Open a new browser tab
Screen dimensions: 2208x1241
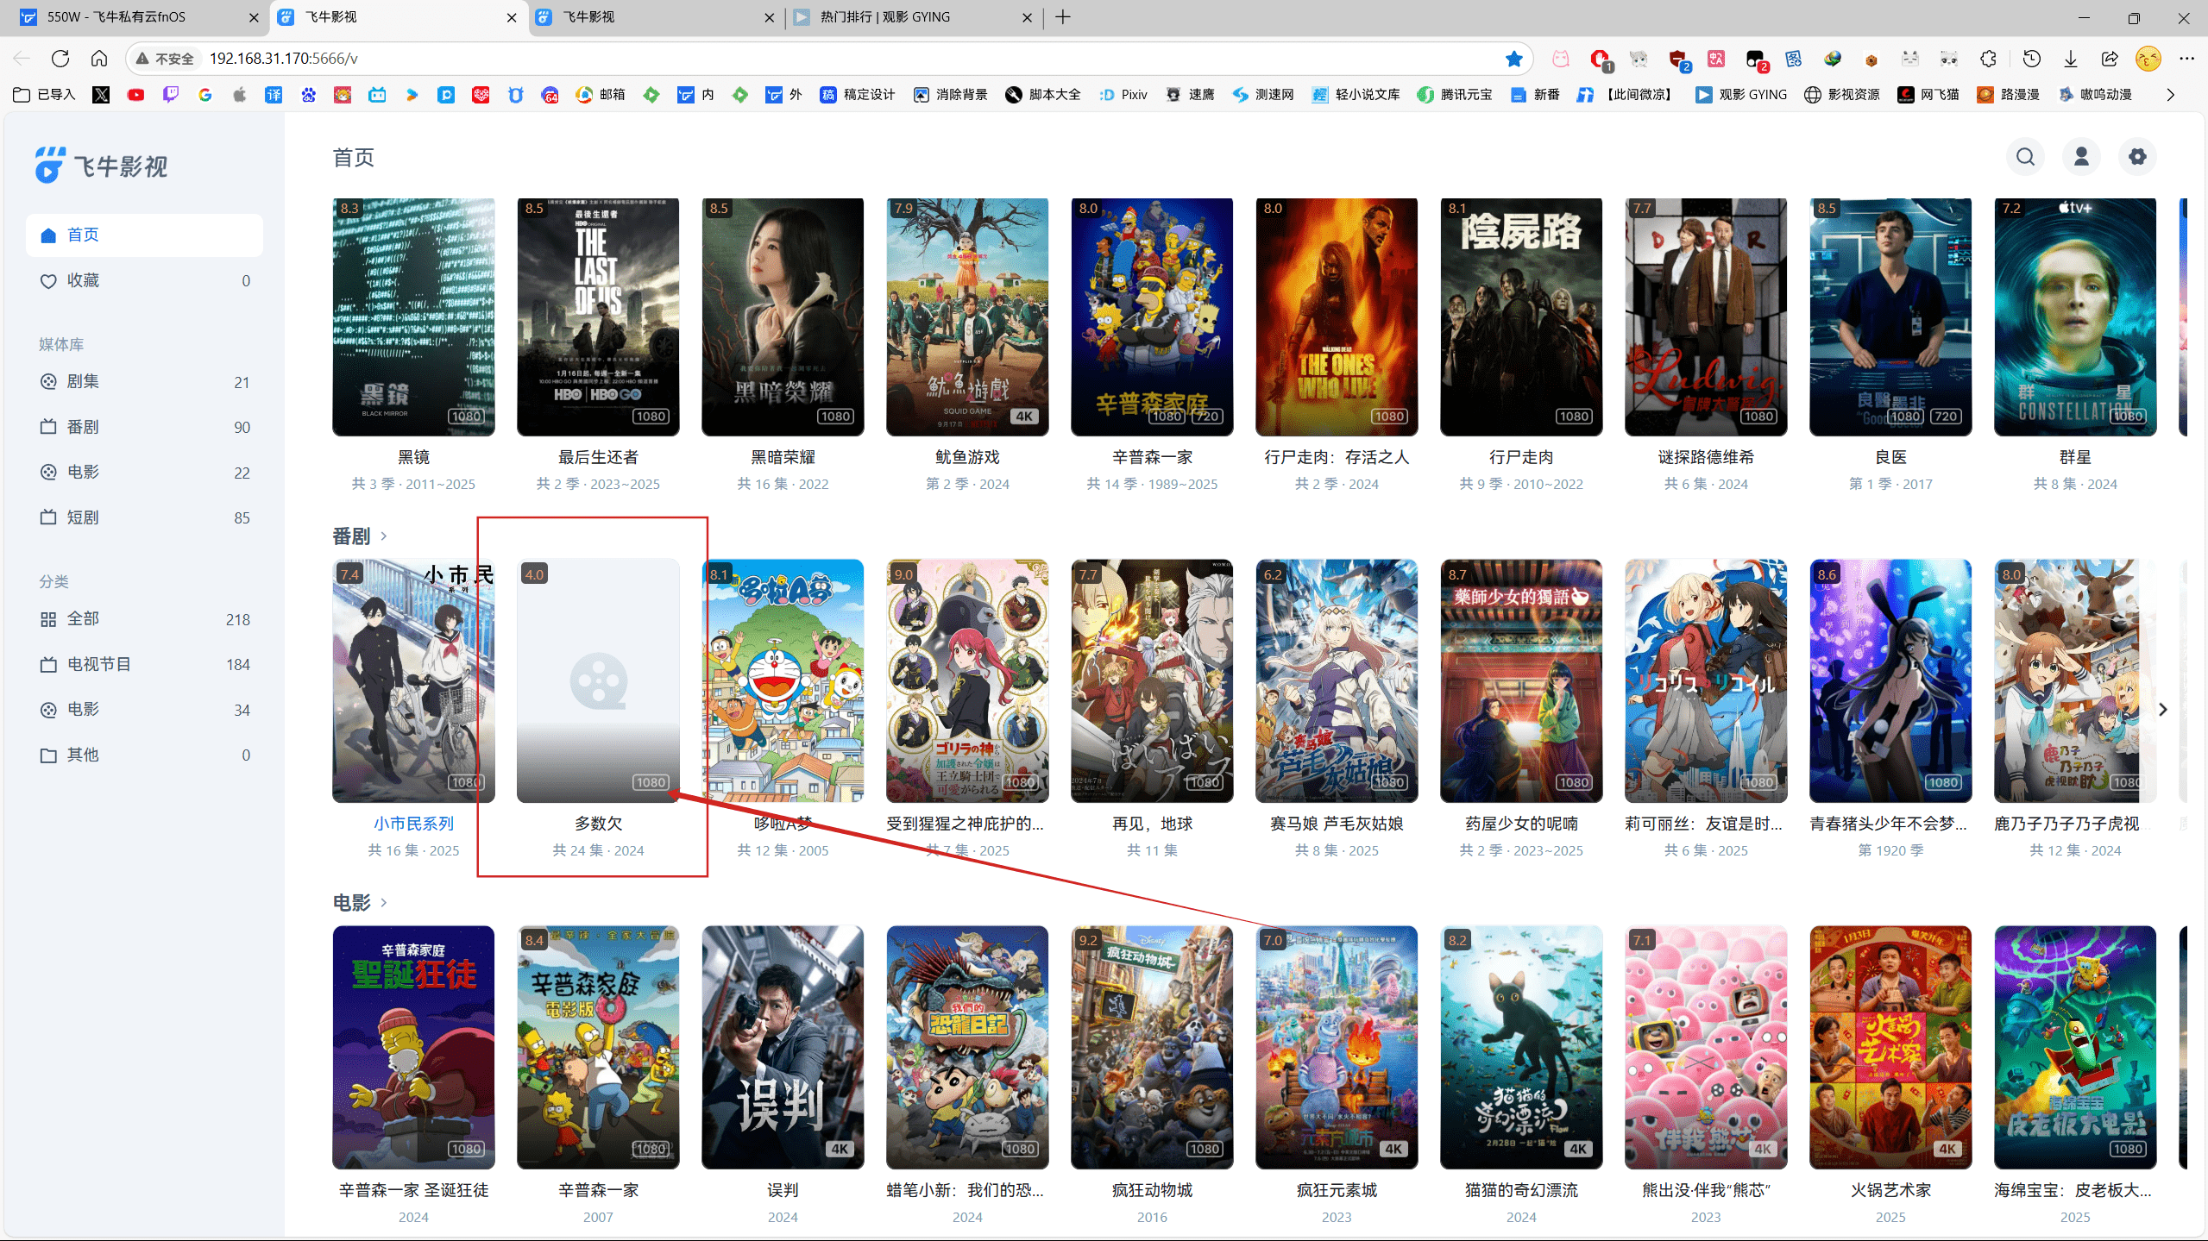tap(1063, 17)
